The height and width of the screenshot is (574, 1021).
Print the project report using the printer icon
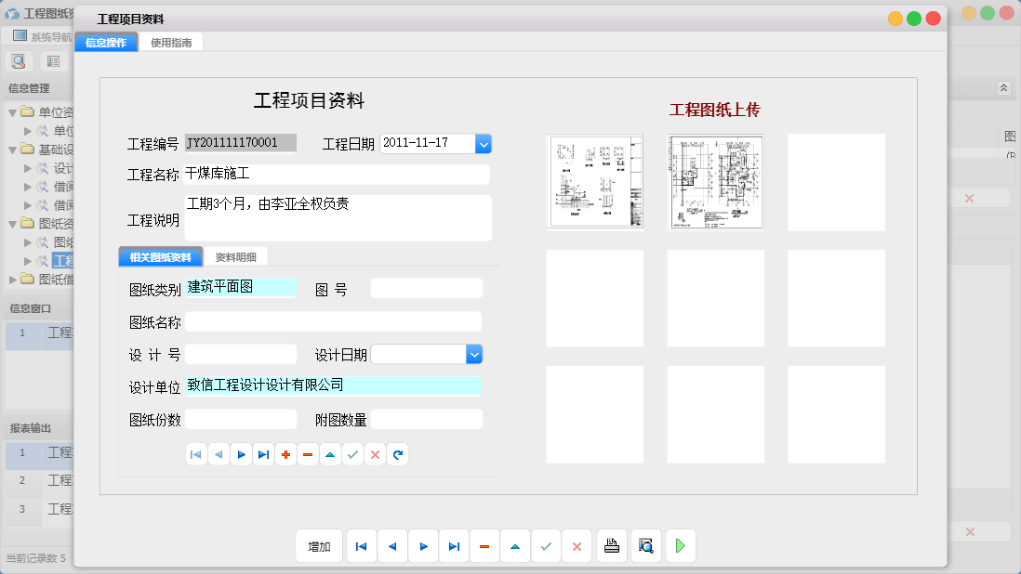click(612, 546)
